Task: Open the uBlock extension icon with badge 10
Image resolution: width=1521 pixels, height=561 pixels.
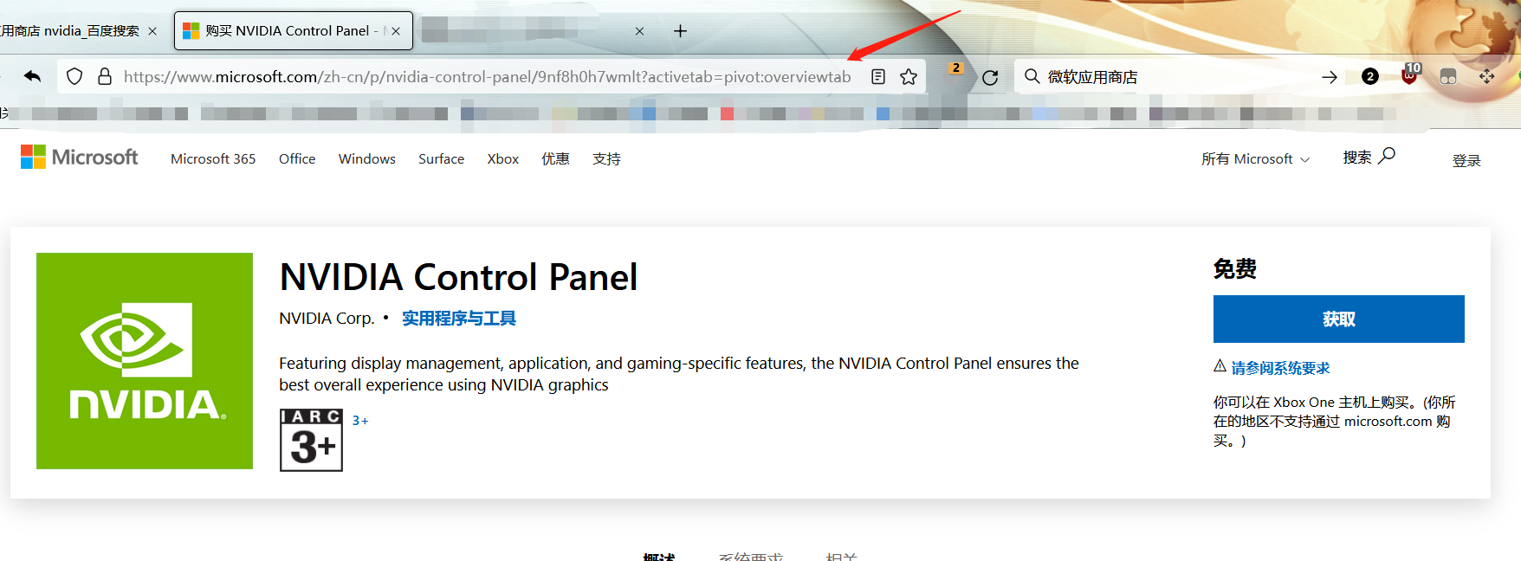Action: (1409, 76)
